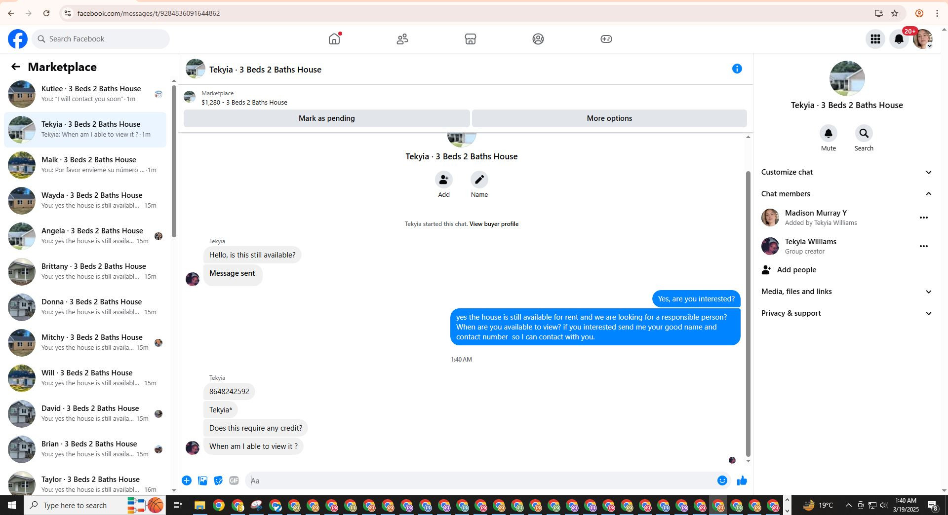The height and width of the screenshot is (515, 948).
Task: Collapse the Chat members section
Action: (x=847, y=194)
